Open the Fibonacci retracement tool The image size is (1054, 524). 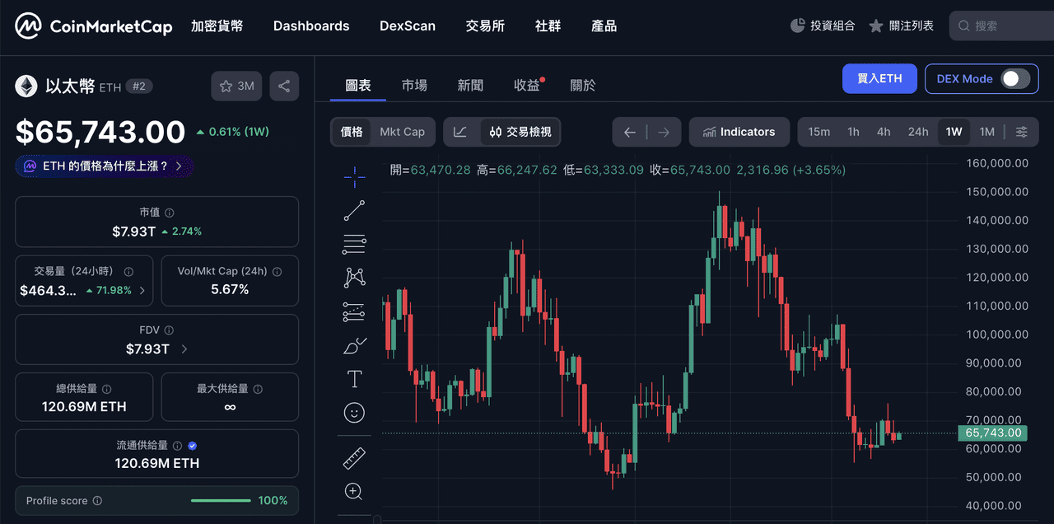tap(354, 244)
